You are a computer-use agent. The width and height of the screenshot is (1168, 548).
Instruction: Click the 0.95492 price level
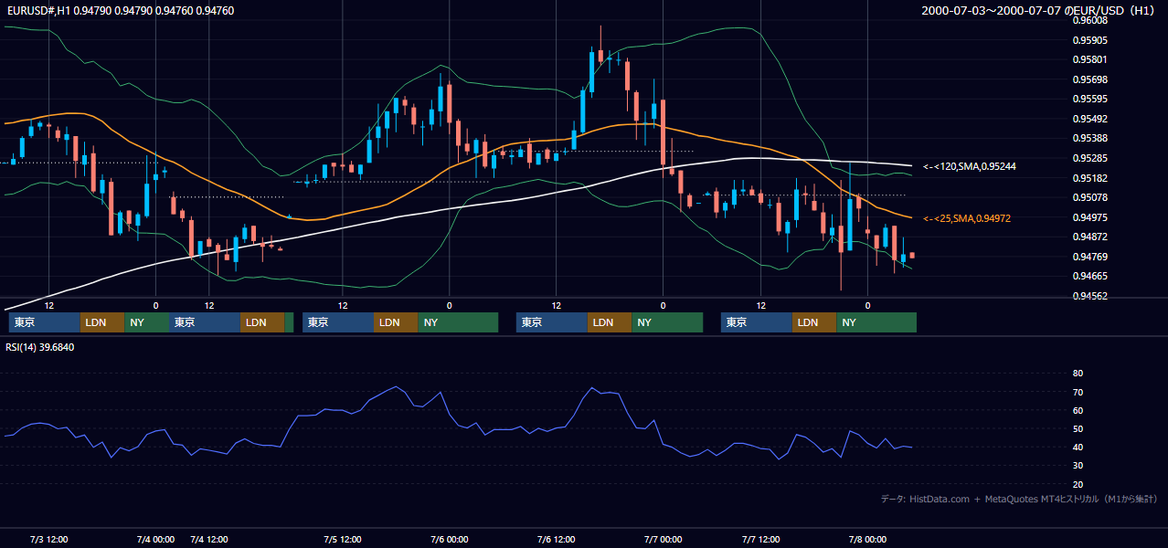(1091, 119)
